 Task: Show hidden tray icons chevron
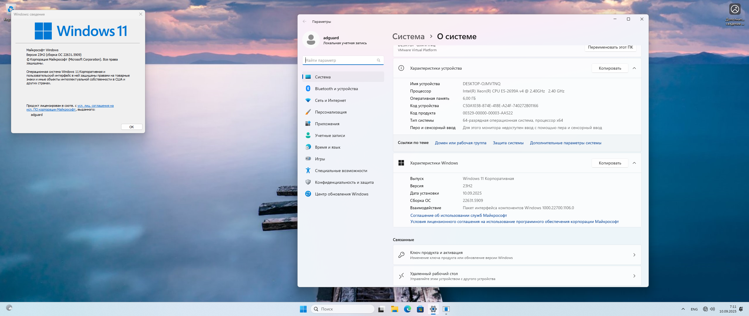coord(683,309)
